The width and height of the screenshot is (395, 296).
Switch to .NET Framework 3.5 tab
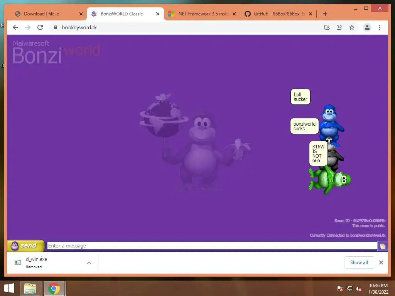(202, 14)
